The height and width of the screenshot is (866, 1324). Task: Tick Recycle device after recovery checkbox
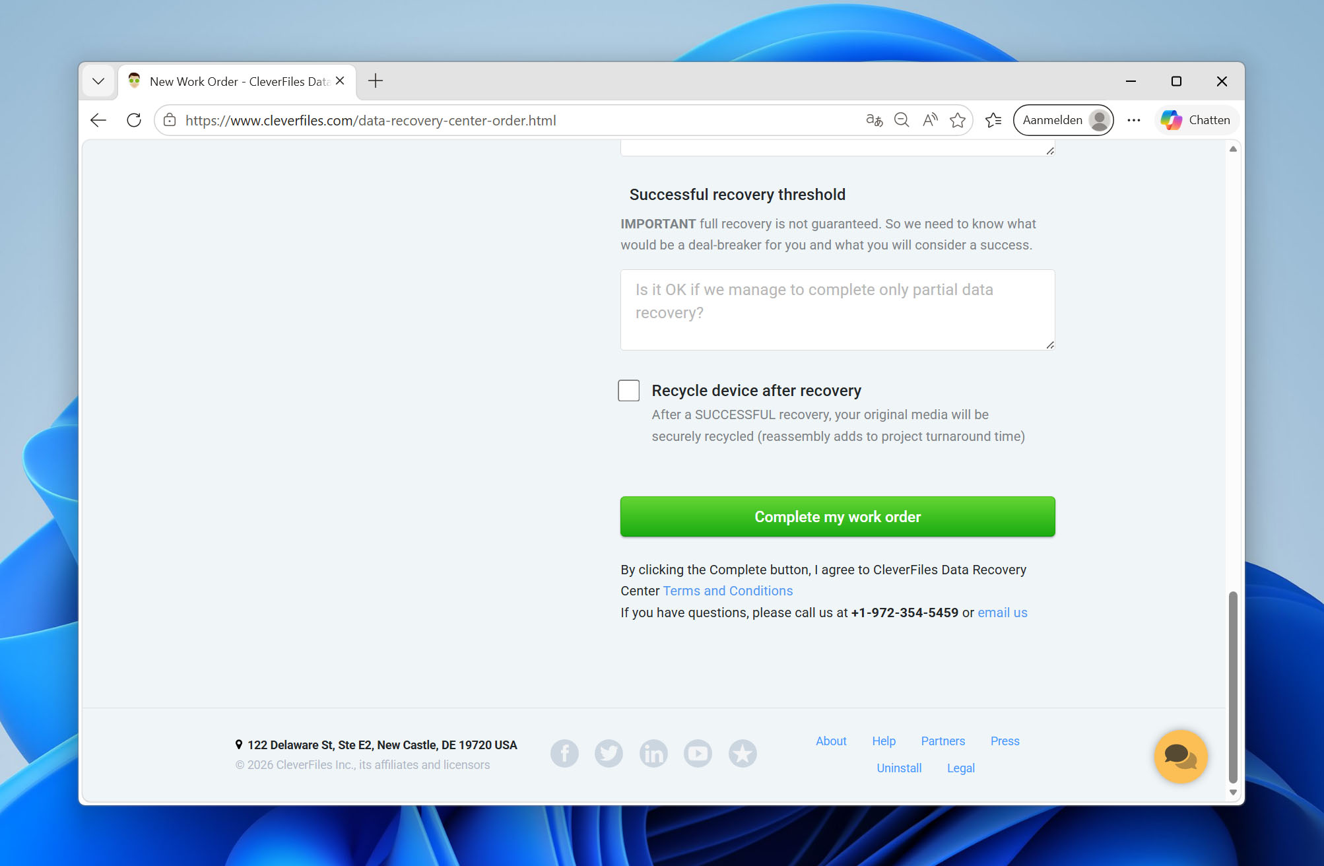(x=628, y=391)
